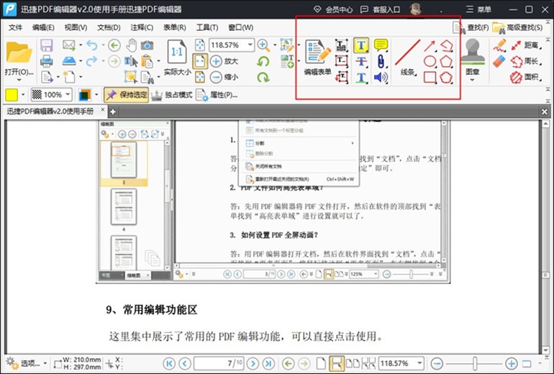Select the Eraser tool
554x374 pixels.
tap(499, 61)
